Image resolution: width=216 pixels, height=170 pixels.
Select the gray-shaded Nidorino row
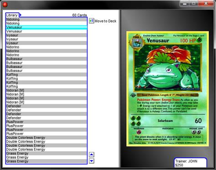tap(46, 51)
